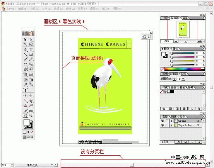Click the poster thumbnail in Navigator

coord(183,29)
